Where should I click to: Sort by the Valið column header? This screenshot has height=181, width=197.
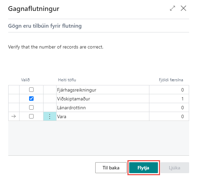25,80
